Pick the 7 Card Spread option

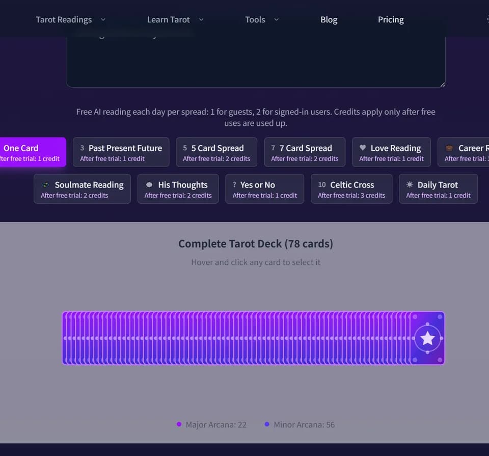(305, 152)
